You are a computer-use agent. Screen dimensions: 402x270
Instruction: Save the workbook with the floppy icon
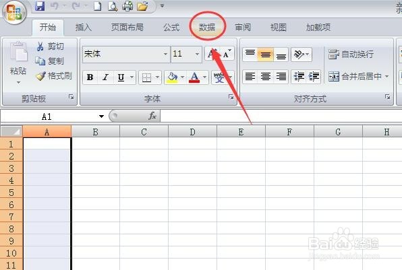click(x=40, y=5)
